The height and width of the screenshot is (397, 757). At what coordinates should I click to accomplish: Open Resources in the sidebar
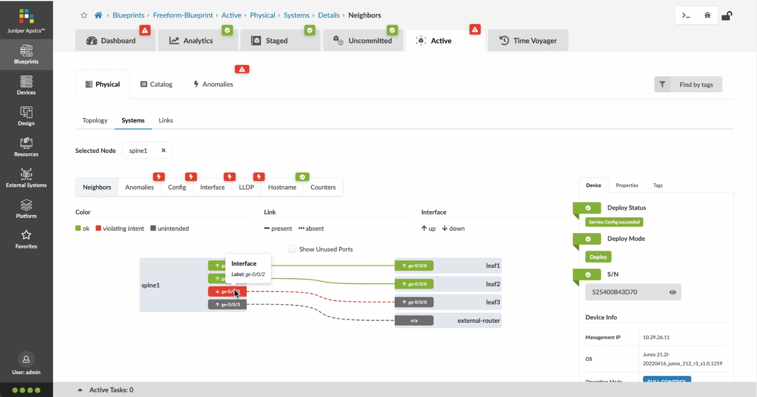click(26, 147)
